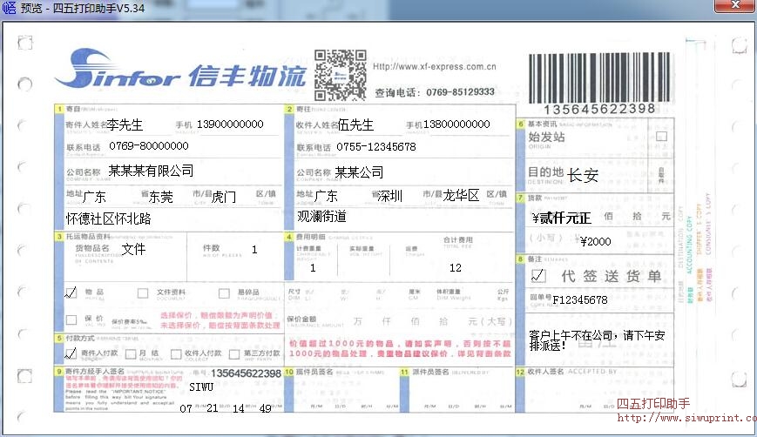
Task: Click the recipient name 伍先生
Action: (355, 125)
